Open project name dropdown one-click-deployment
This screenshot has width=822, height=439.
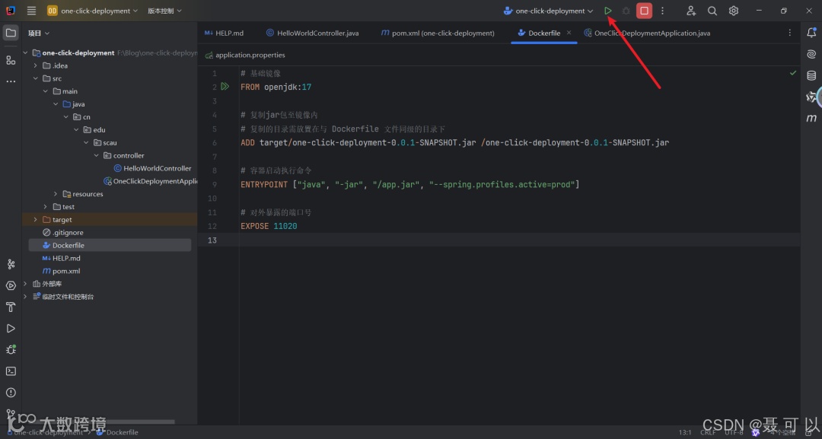pyautogui.click(x=92, y=11)
